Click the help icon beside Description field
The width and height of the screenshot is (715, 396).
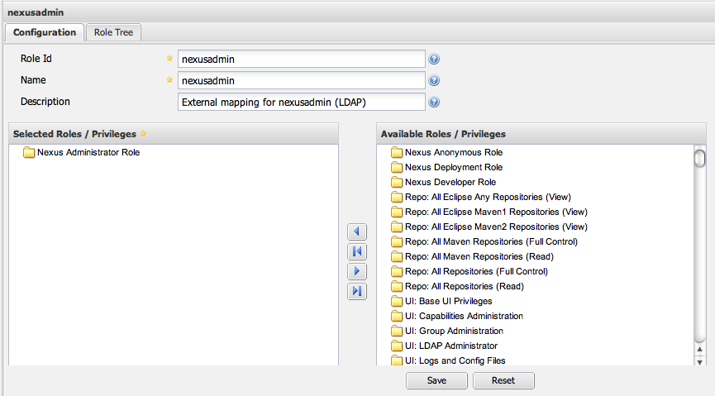(434, 103)
